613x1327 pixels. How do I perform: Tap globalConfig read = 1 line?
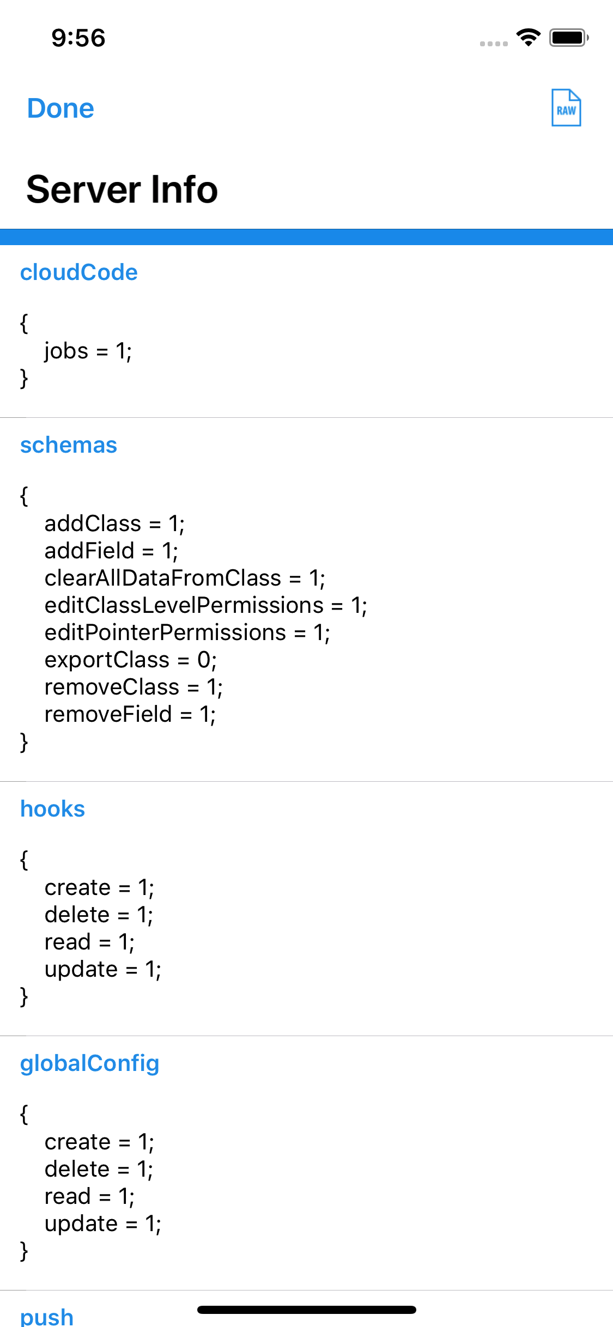pos(89,1196)
